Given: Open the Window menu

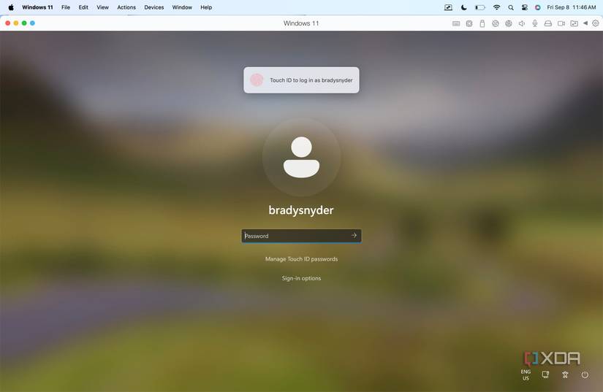Looking at the screenshot, I should click(x=182, y=7).
